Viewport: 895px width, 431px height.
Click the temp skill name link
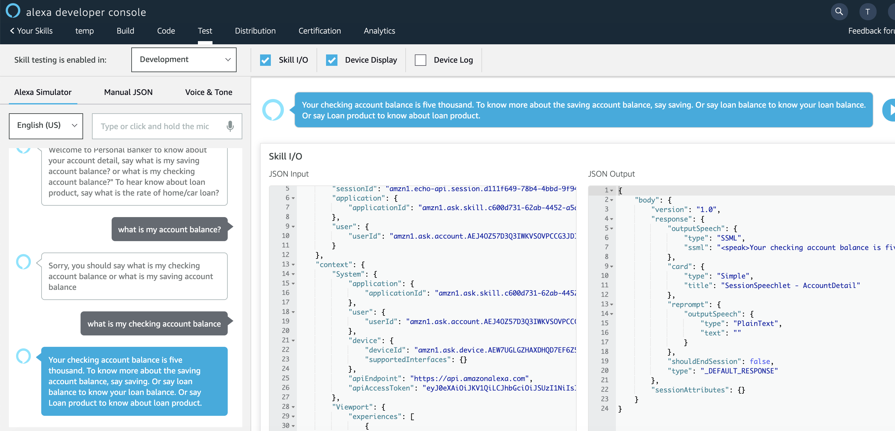click(84, 31)
